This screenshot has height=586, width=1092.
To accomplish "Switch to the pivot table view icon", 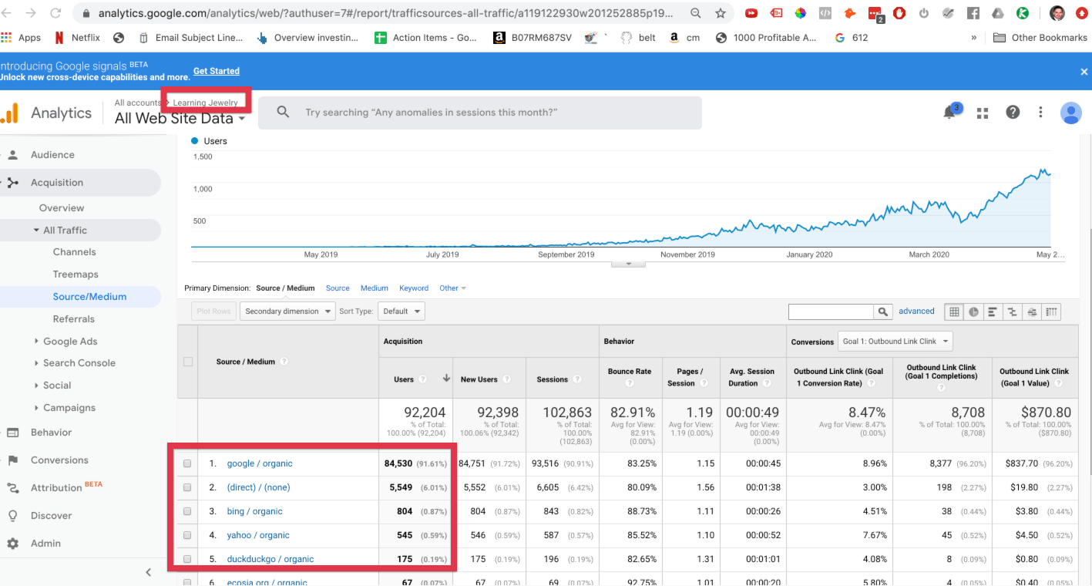I will click(1051, 312).
